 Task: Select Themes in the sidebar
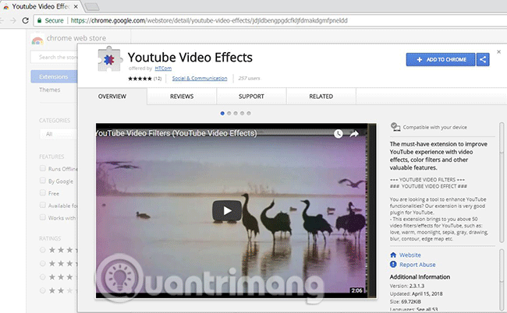click(x=50, y=90)
